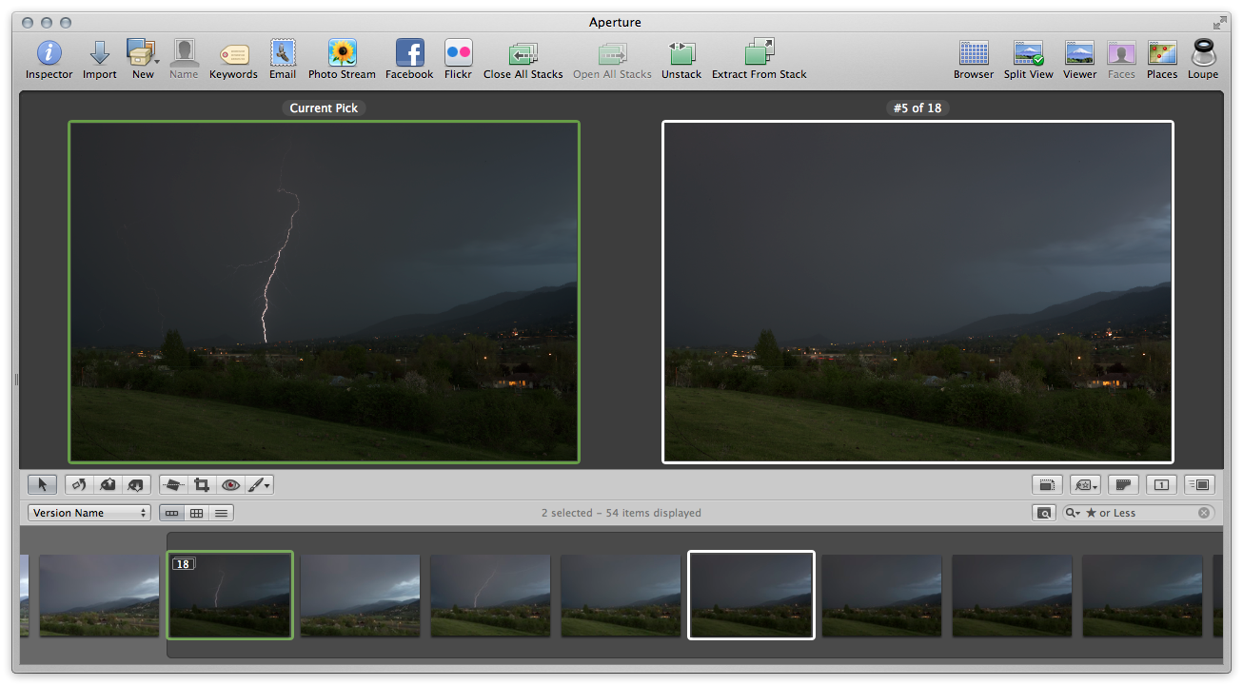Toggle Zoom to actual size
This screenshot has width=1243, height=685.
(x=1123, y=485)
